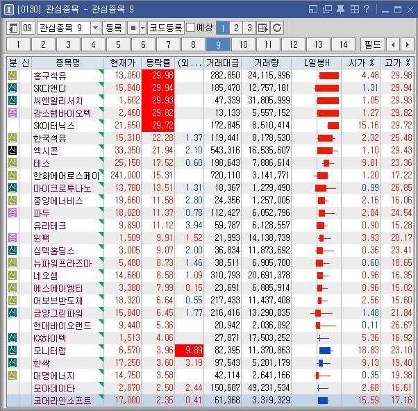
Task: Select the 금양그린파워 stock name
Action: pos(58,313)
